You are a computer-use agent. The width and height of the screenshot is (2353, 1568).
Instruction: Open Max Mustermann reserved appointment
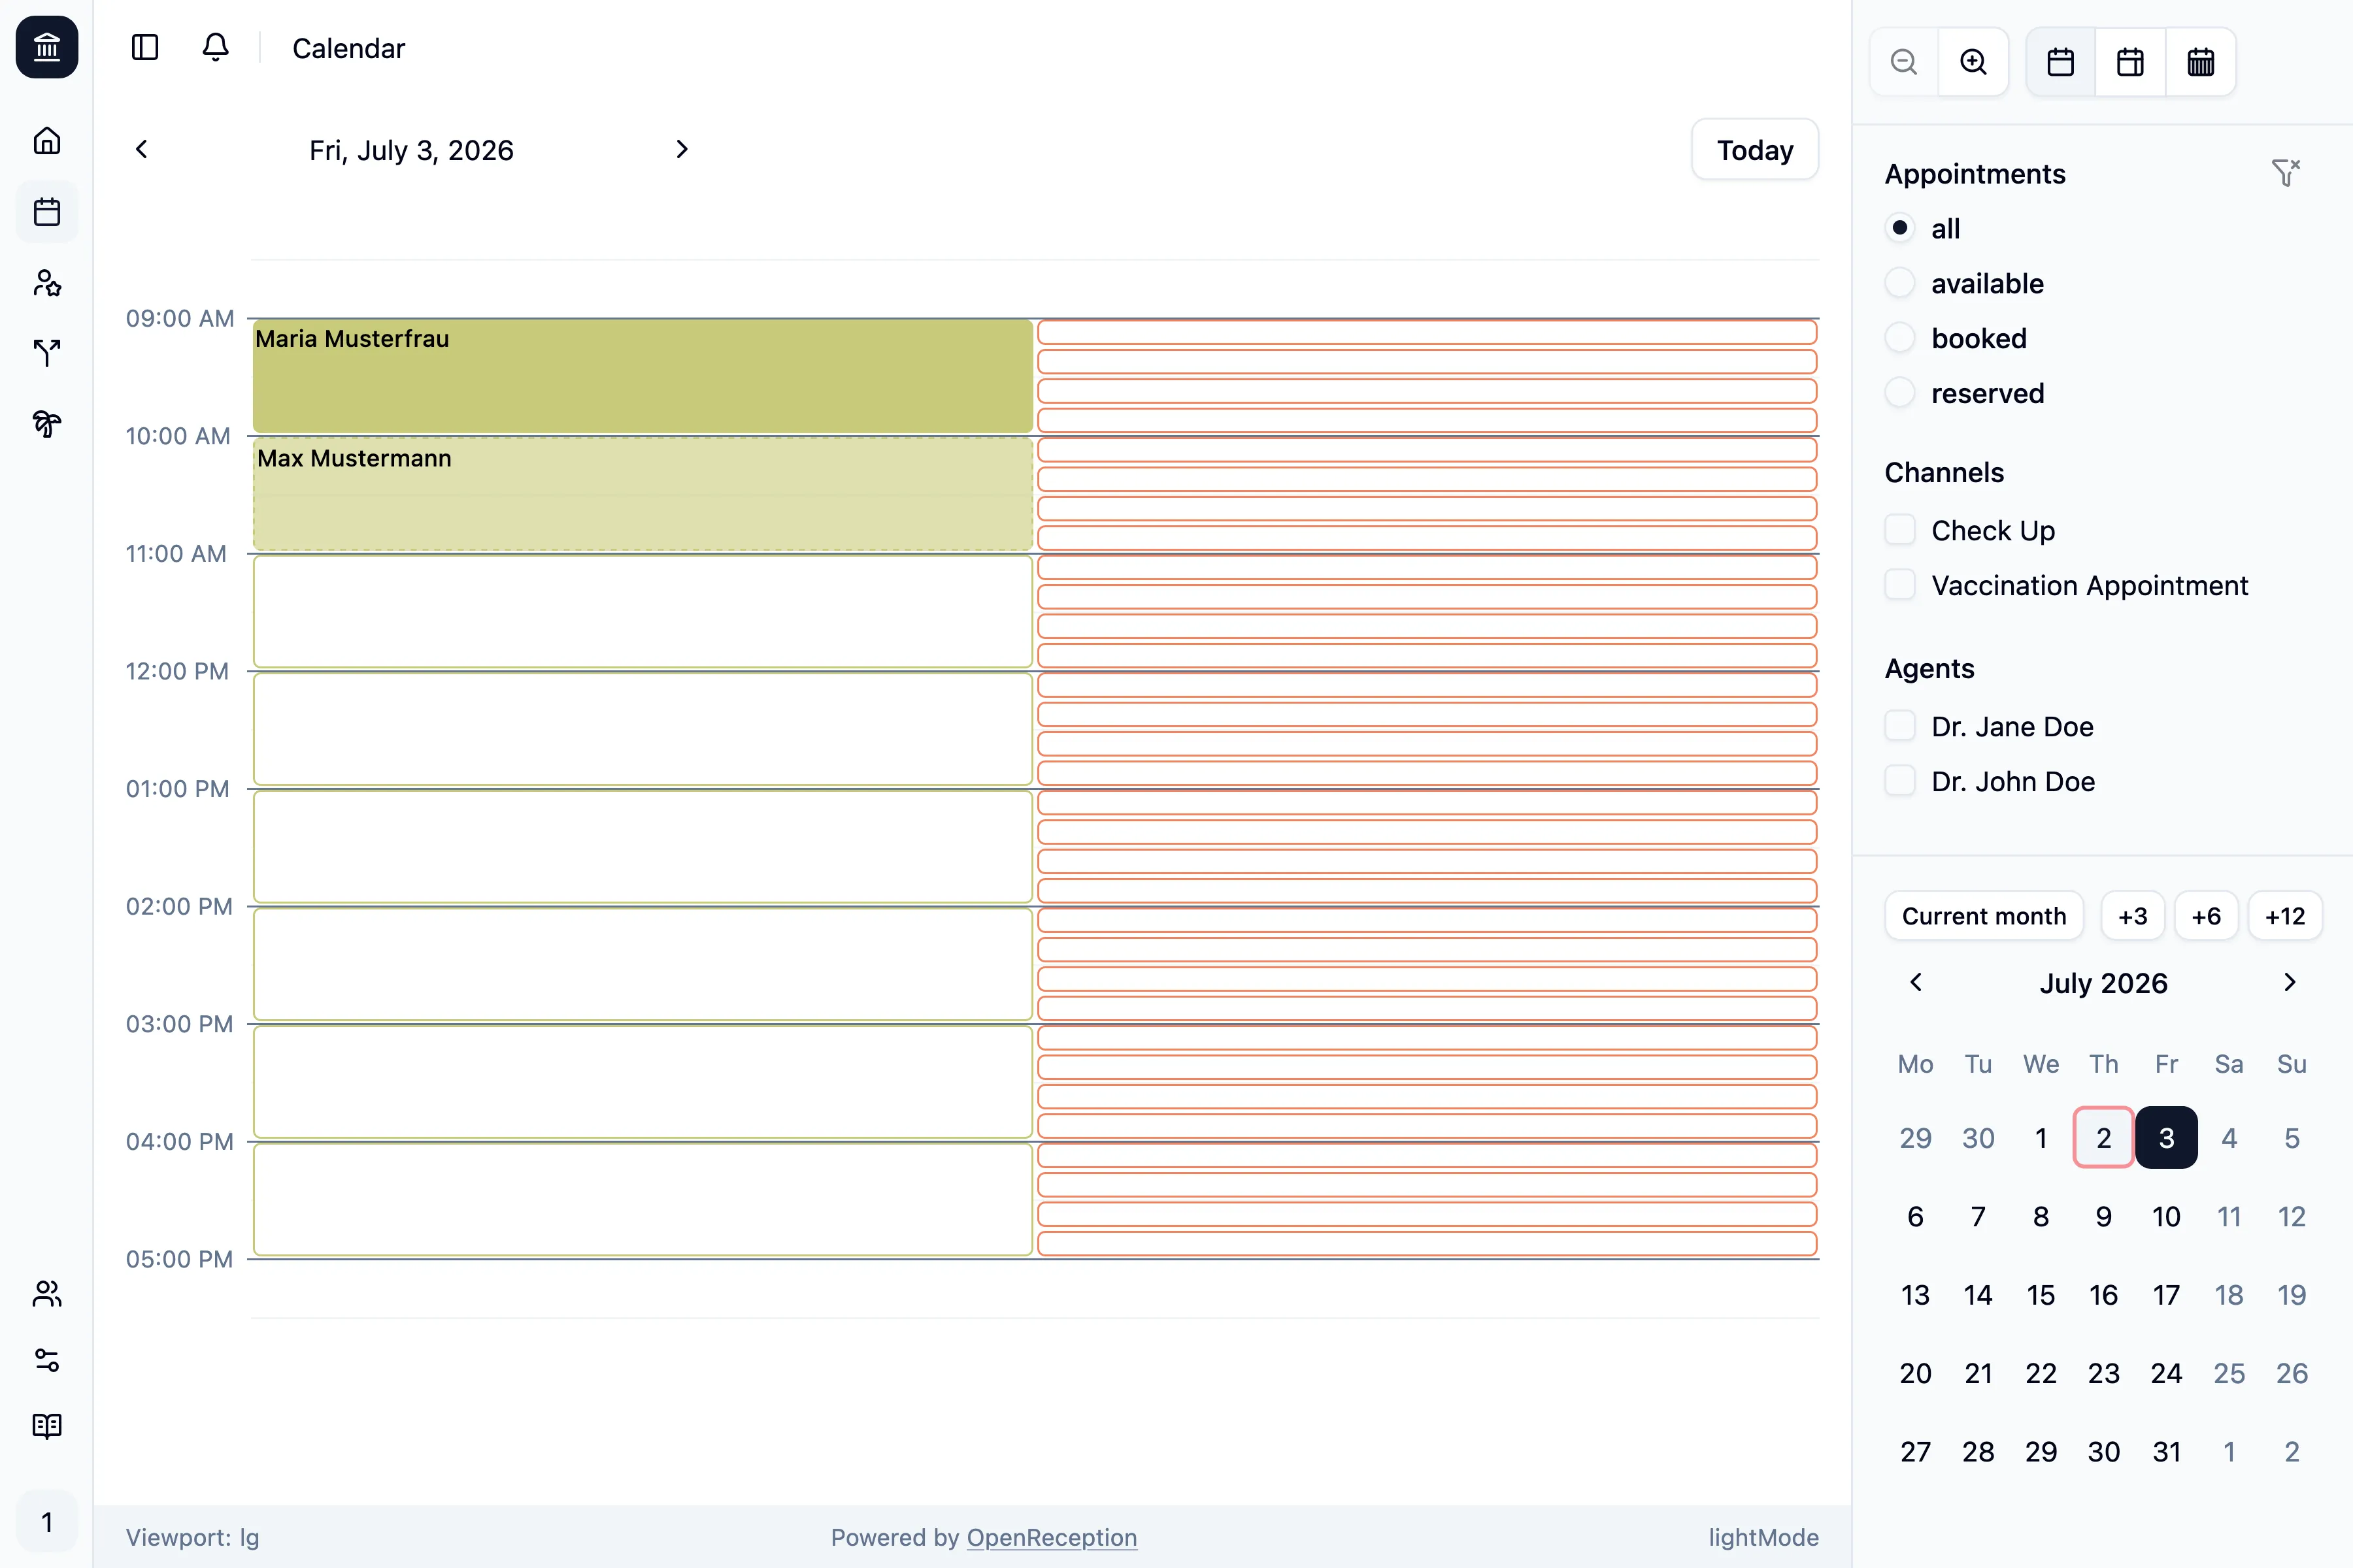click(x=642, y=494)
